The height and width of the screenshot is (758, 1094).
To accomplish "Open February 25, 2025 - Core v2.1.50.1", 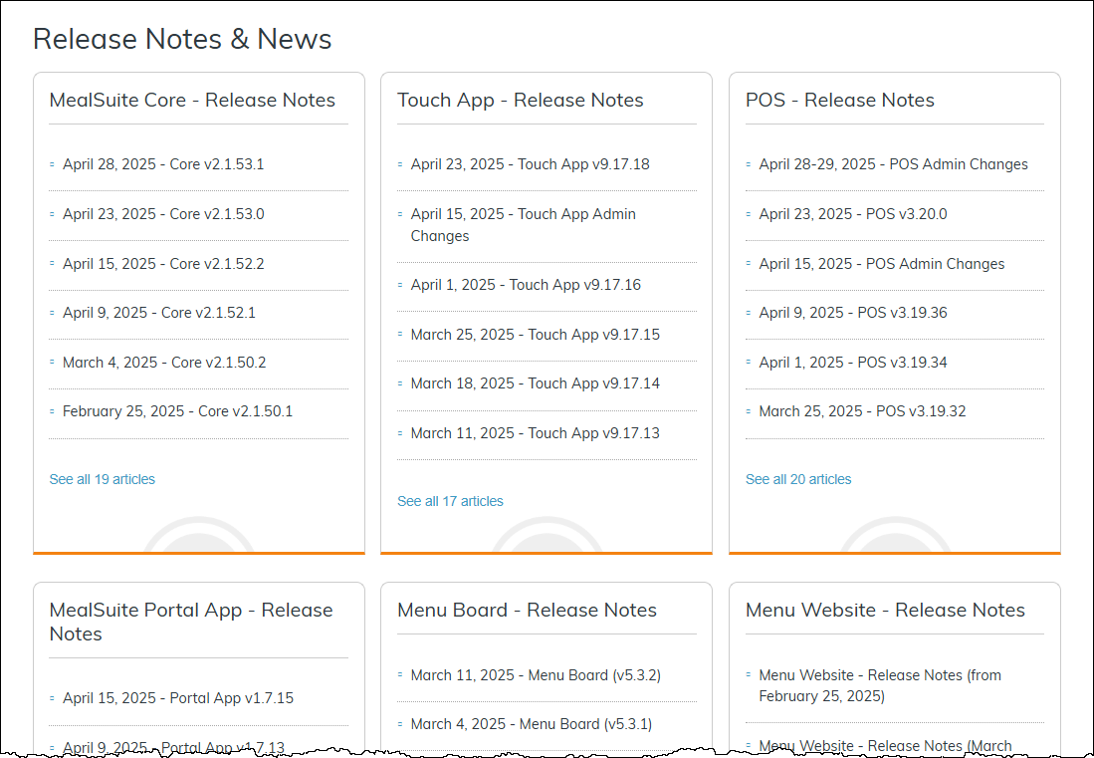I will tap(177, 411).
